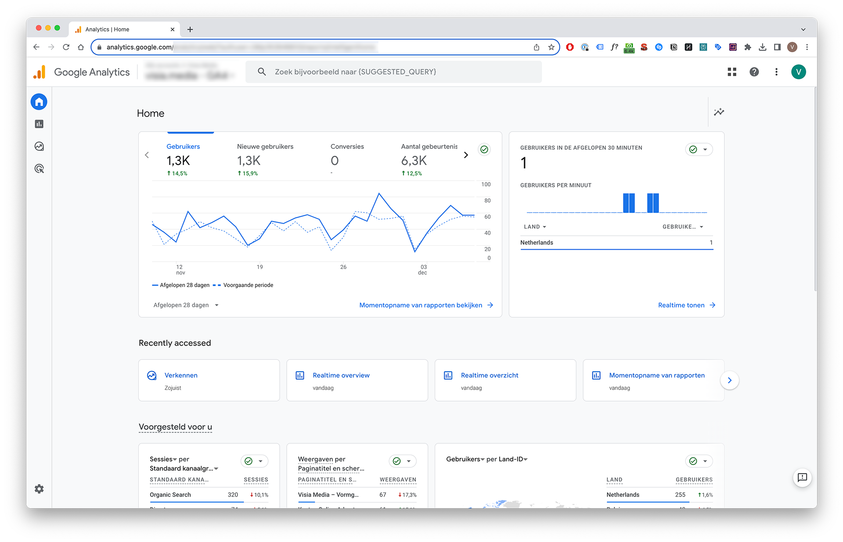The image size is (843, 542).
Task: Select the Nieuwe gebruikers metric tab
Action: 265,159
